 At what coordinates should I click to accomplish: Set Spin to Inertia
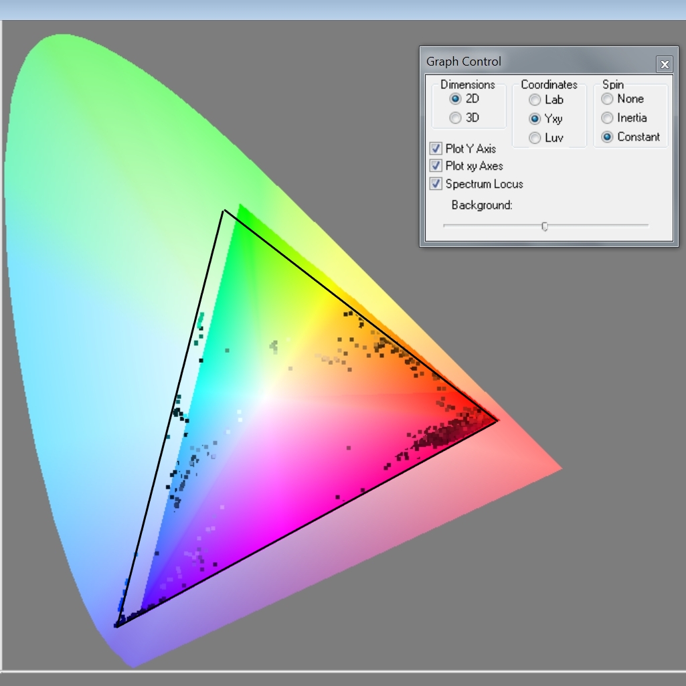click(x=607, y=118)
